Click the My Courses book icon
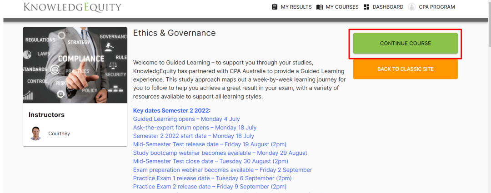 [x=320, y=7]
